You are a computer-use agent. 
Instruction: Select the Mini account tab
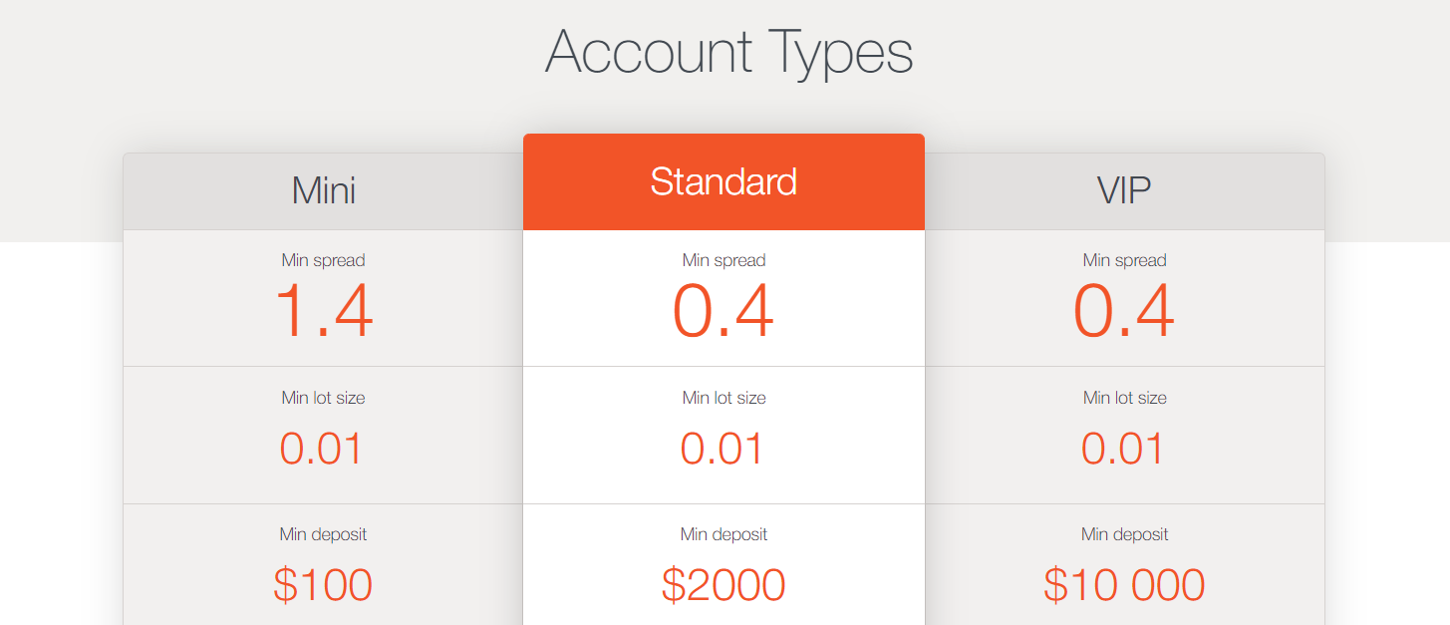pyautogui.click(x=323, y=191)
